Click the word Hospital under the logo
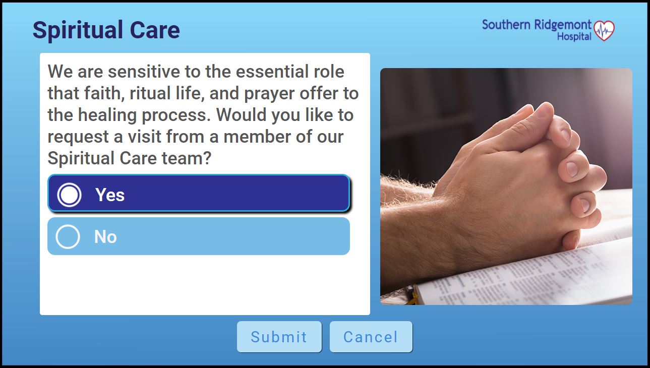 tap(574, 36)
